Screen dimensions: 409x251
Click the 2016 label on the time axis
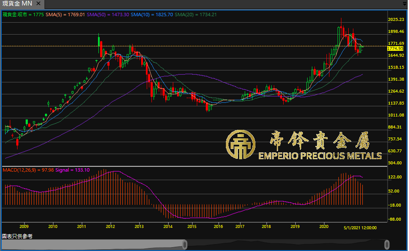tap(218, 227)
